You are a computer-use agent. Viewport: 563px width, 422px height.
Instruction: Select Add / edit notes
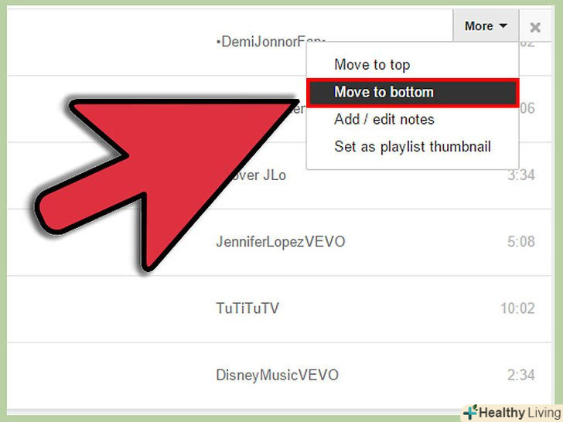point(384,119)
